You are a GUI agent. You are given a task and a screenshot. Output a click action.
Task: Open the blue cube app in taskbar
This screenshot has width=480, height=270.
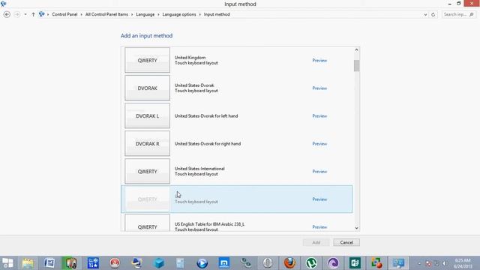(158, 263)
